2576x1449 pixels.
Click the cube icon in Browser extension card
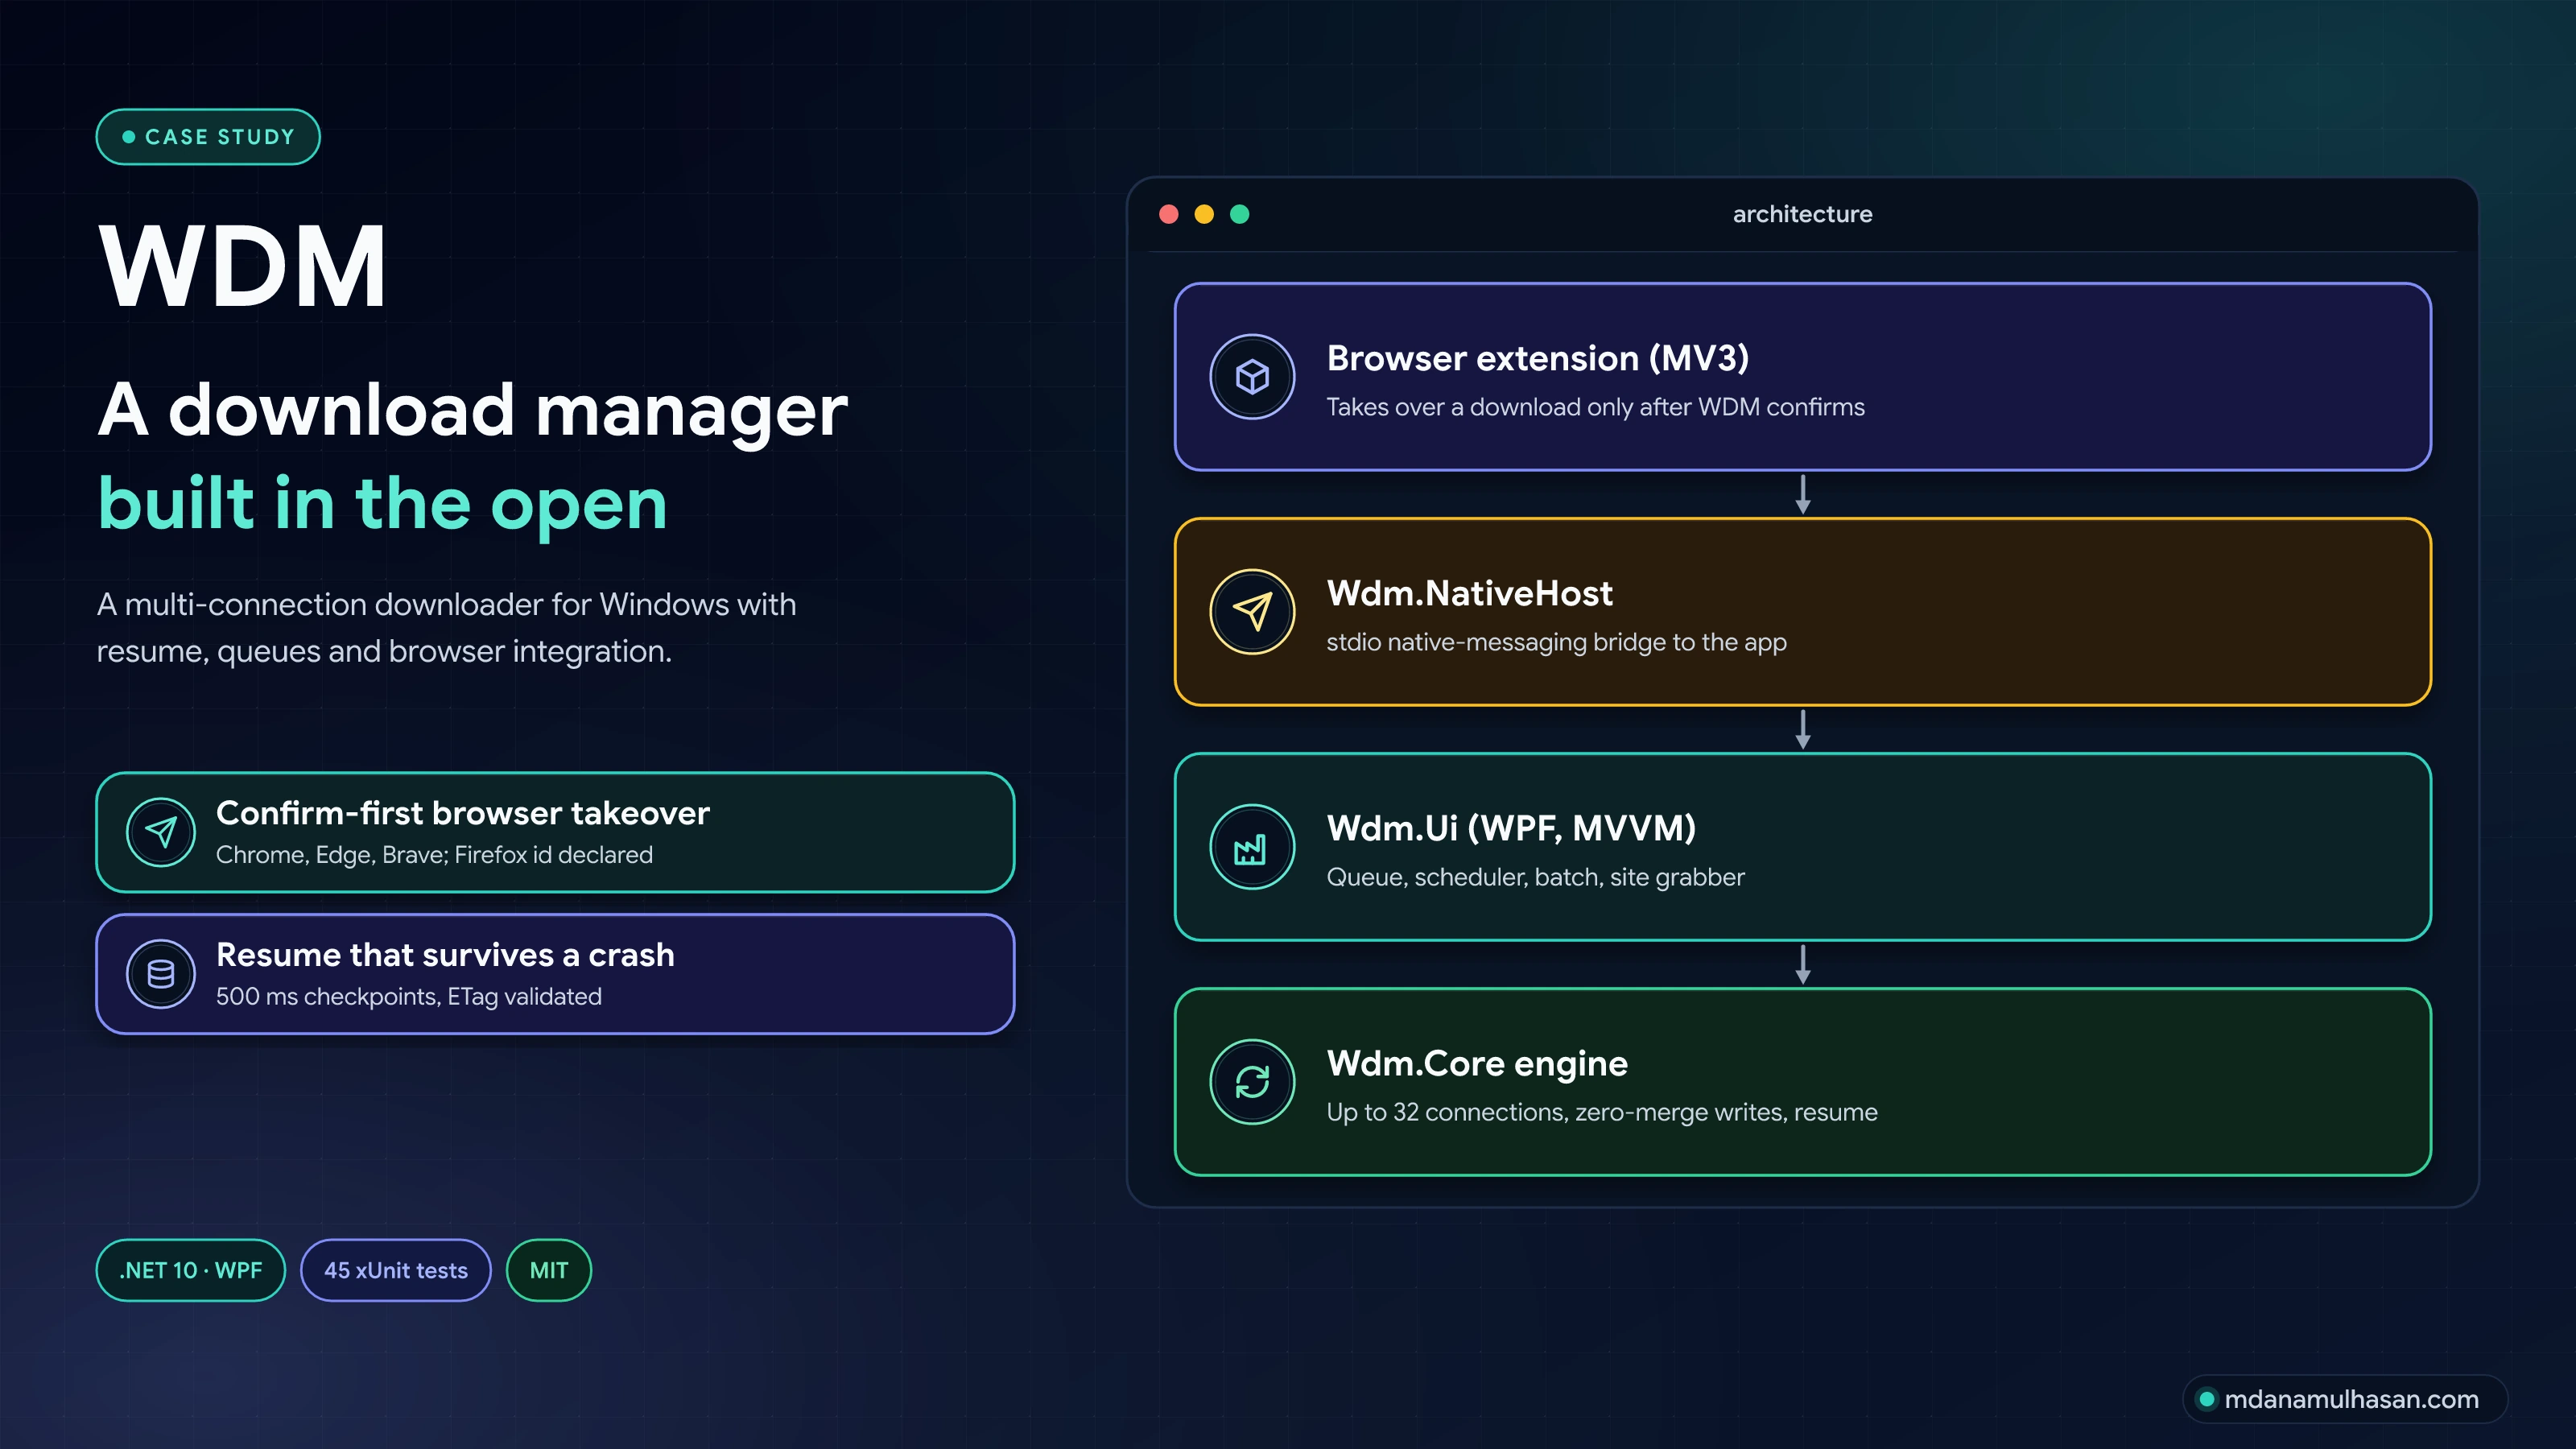(1252, 377)
